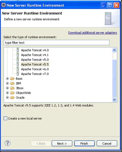This screenshot has width=122, height=152.
Task: Click the Apache Tomcat v4.1 server icon
Action: click(18, 55)
